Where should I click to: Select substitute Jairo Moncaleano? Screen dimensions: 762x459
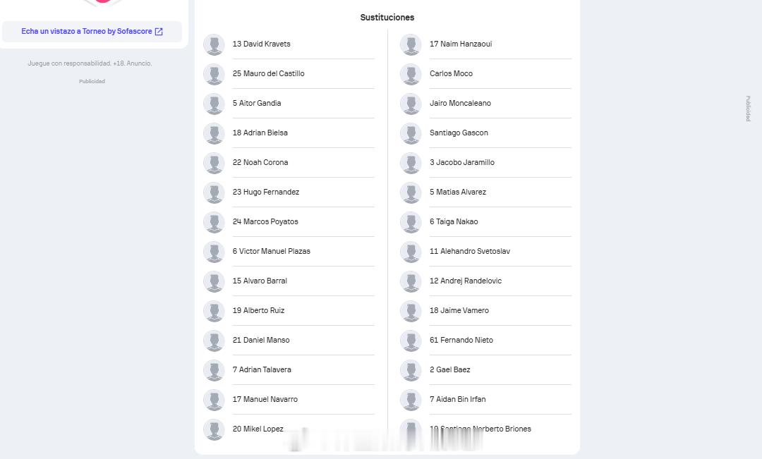[x=485, y=104]
